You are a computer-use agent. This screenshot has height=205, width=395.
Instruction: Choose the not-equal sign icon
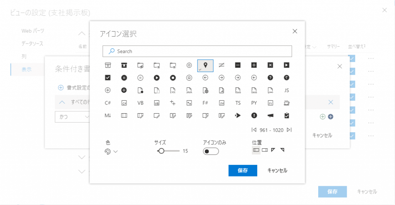pos(221,65)
